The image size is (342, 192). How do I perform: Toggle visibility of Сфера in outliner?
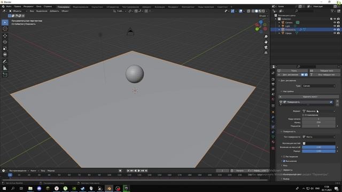click(x=335, y=33)
